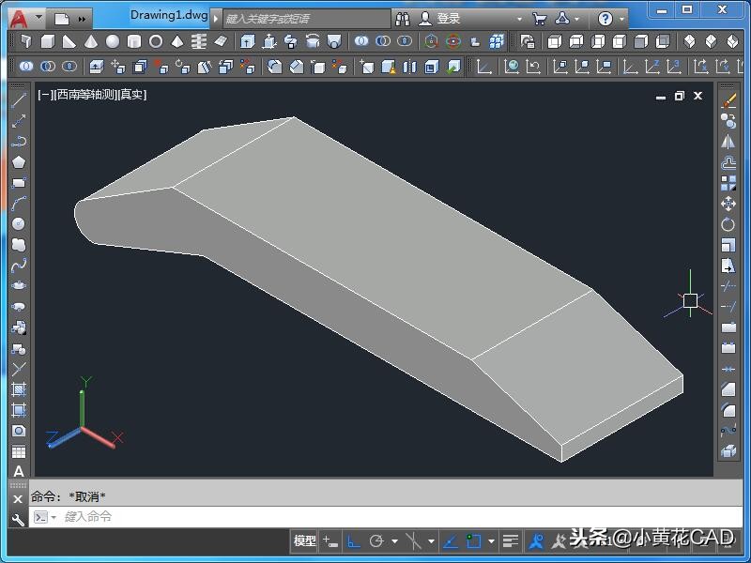Expand the object snap options arrow
The height and width of the screenshot is (563, 751).
(x=491, y=541)
